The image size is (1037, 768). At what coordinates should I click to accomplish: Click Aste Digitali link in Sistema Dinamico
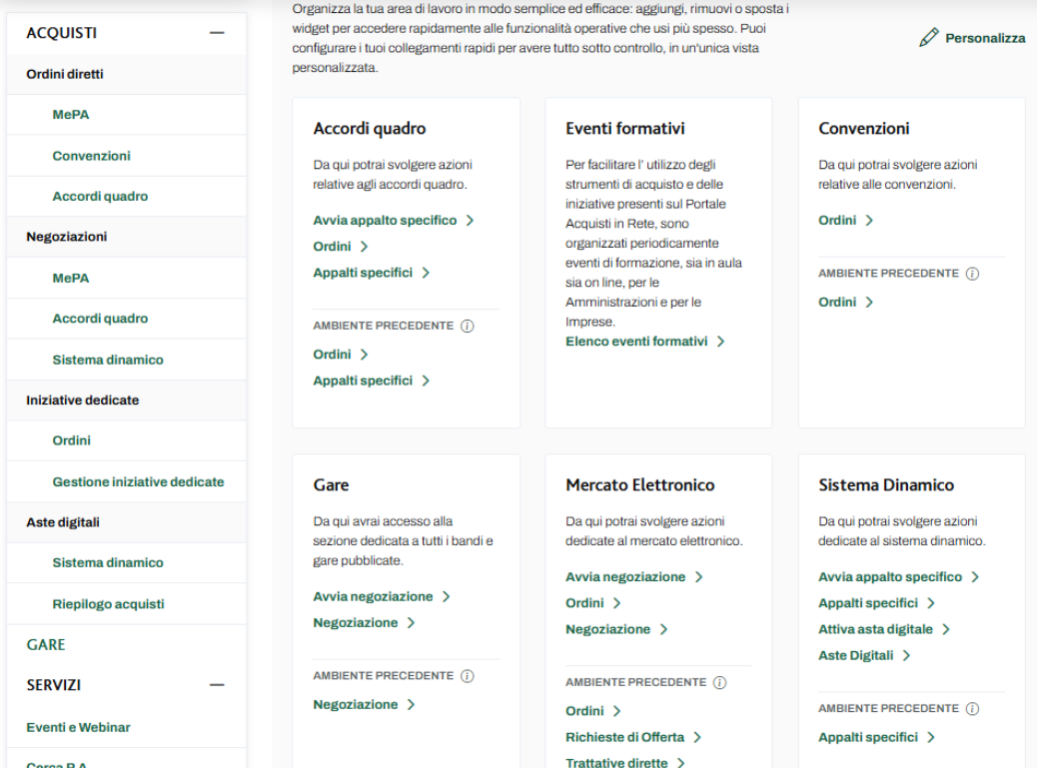pos(856,656)
